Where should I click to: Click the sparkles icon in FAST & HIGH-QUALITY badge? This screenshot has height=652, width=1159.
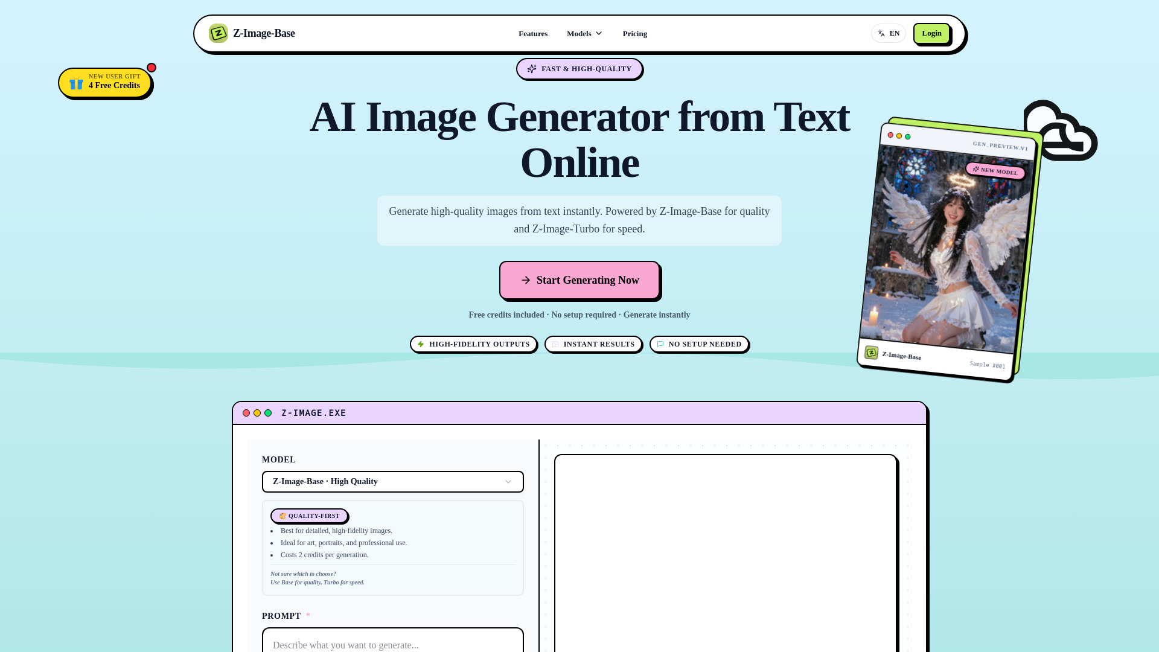[532, 69]
